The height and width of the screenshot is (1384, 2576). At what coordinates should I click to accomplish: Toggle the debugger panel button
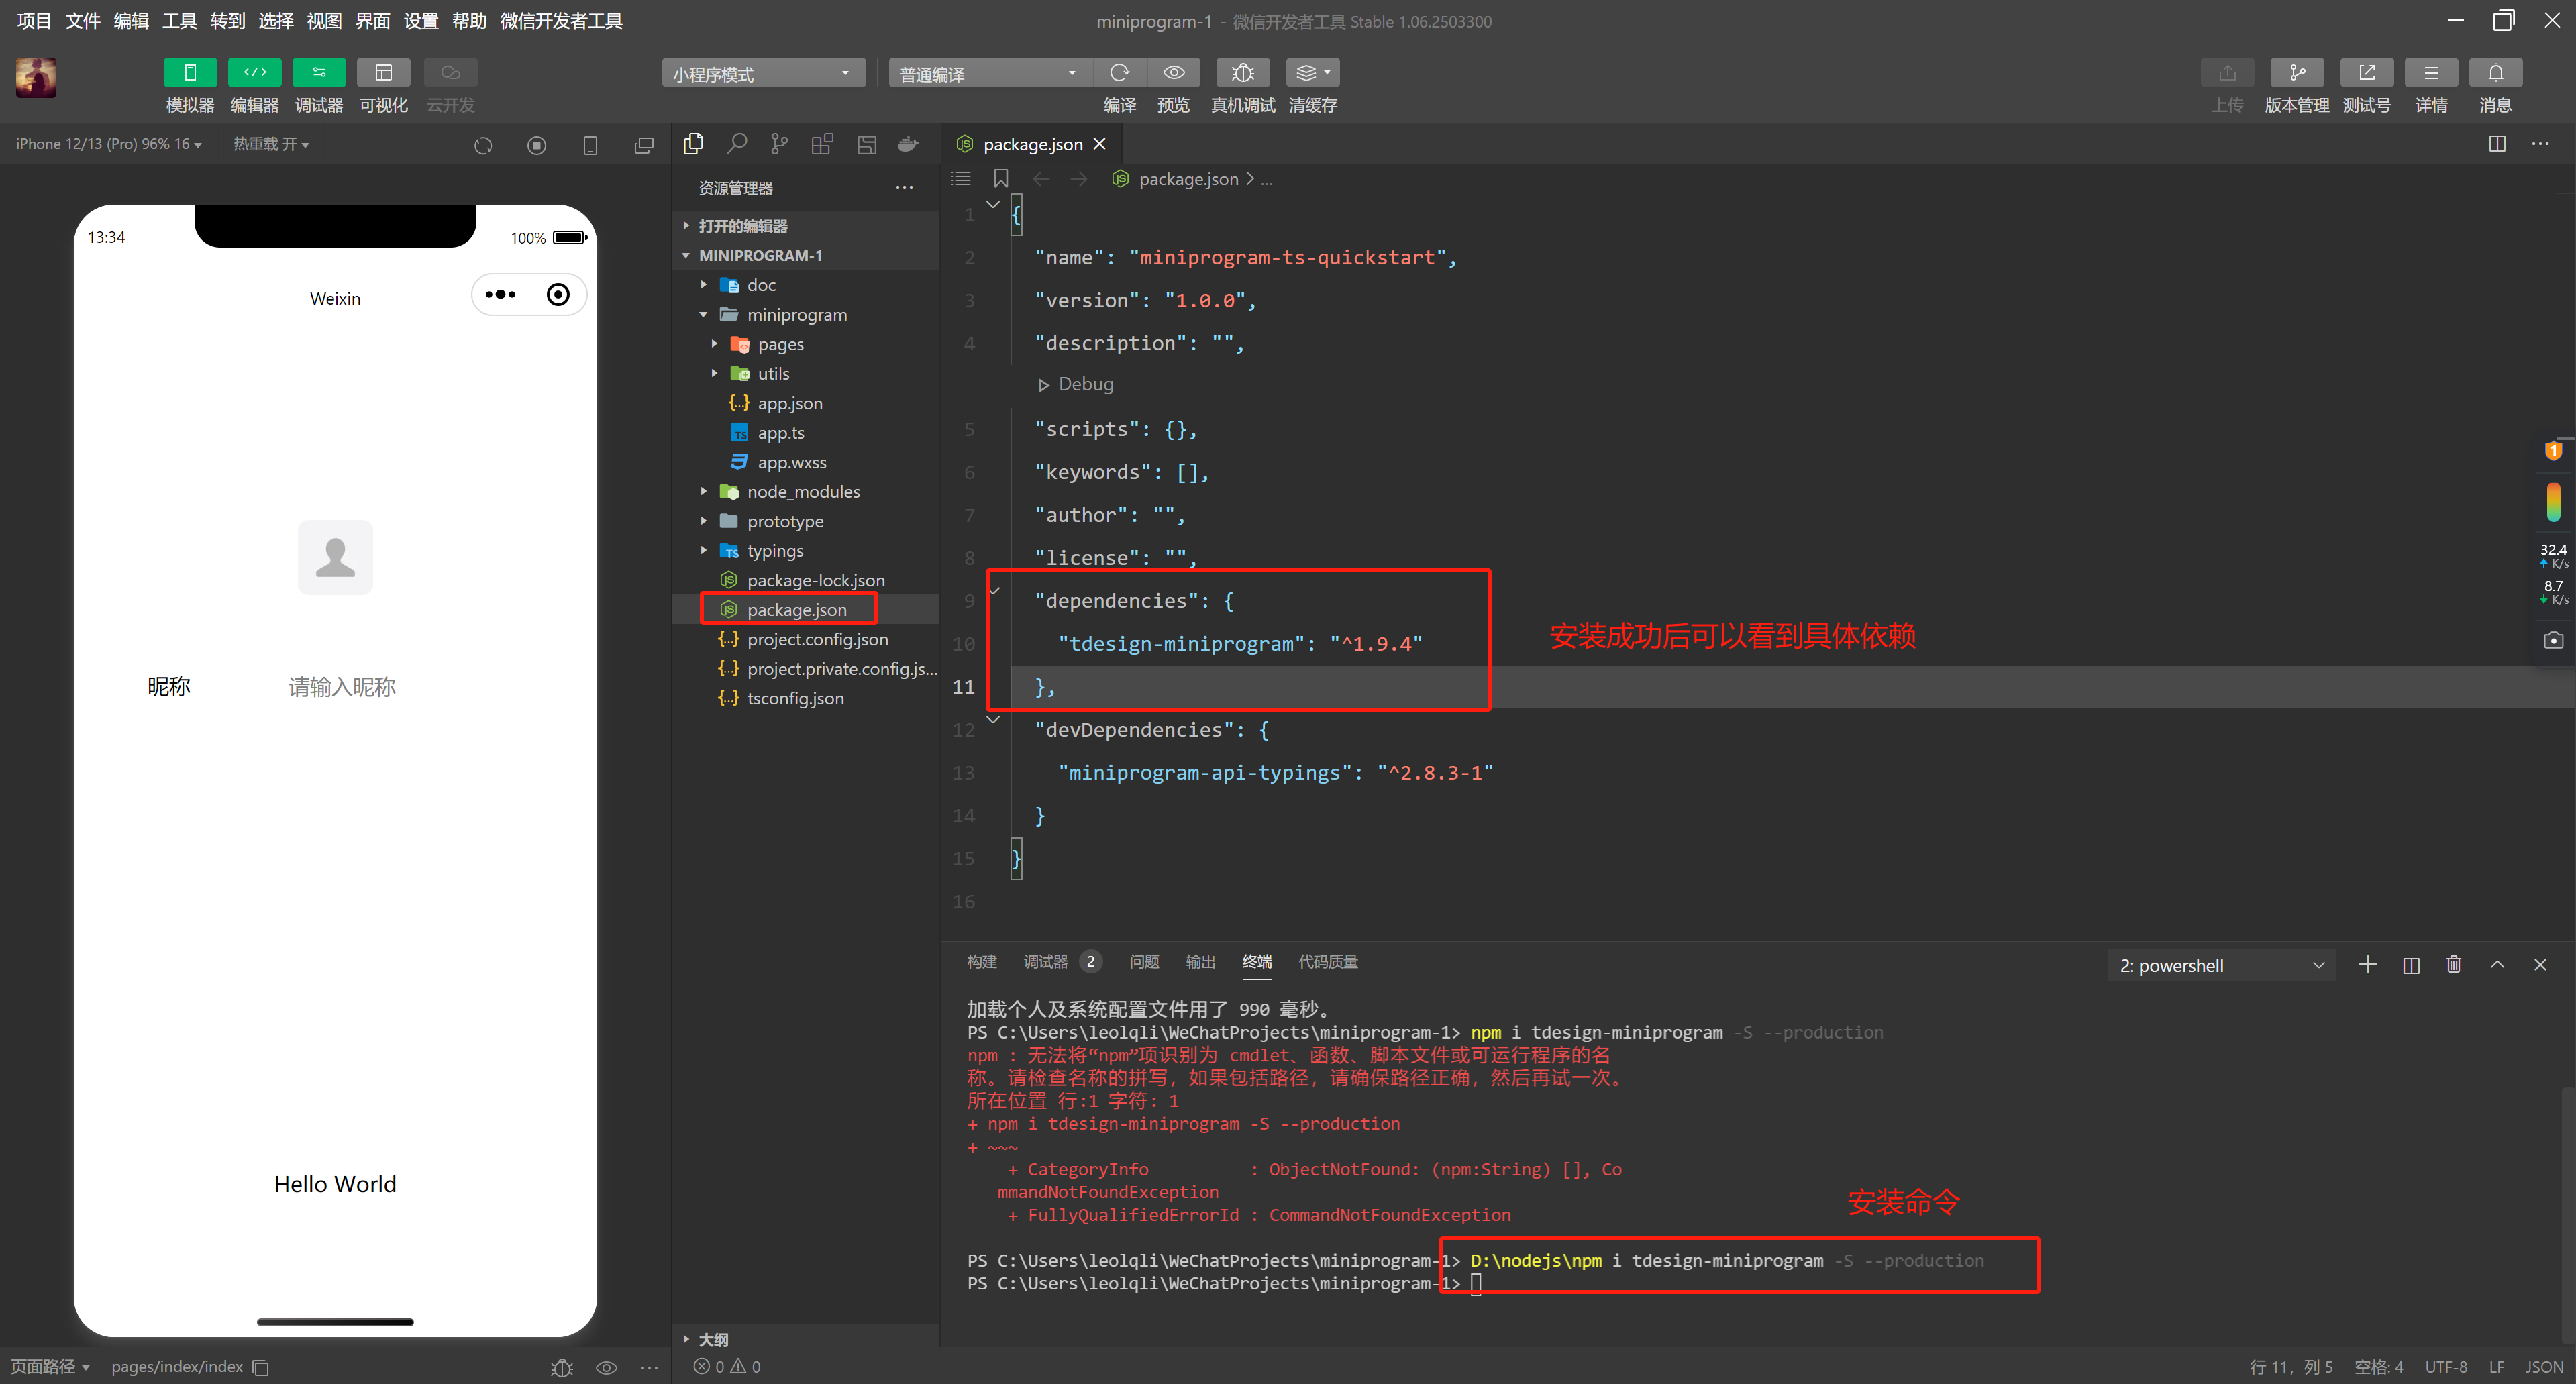tap(318, 73)
